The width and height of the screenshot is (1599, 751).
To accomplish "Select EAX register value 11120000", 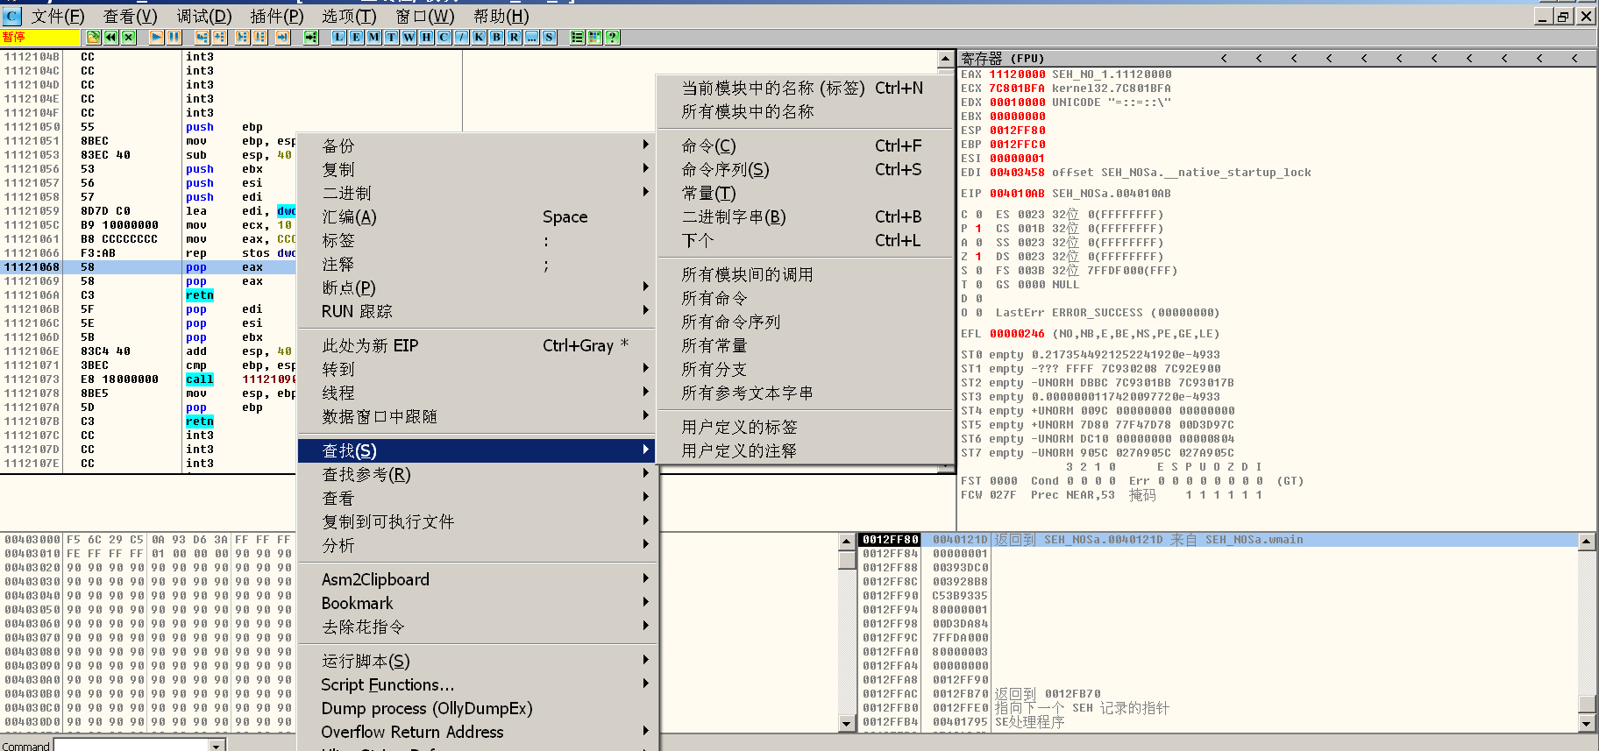I will pyautogui.click(x=1017, y=74).
